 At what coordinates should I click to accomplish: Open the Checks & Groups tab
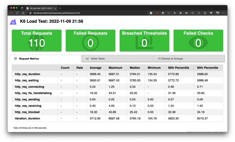pos(189,59)
